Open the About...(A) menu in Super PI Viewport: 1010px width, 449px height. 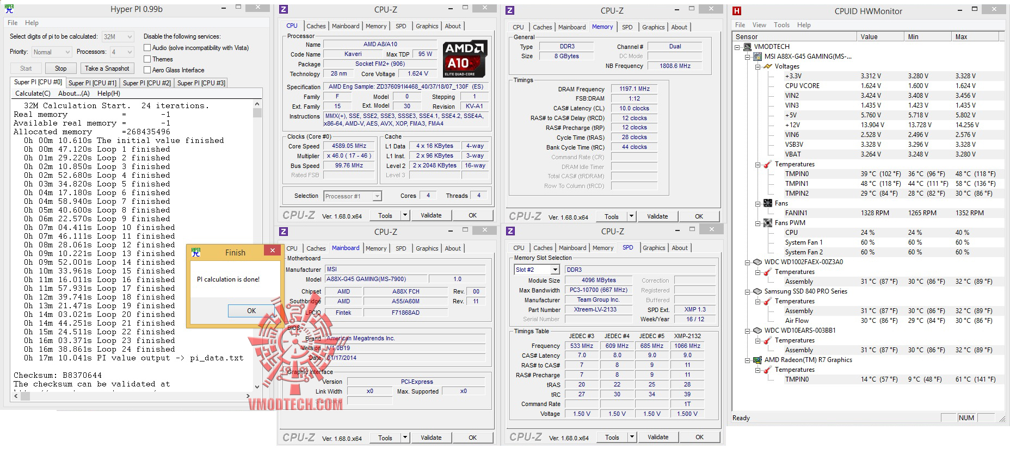coord(74,93)
